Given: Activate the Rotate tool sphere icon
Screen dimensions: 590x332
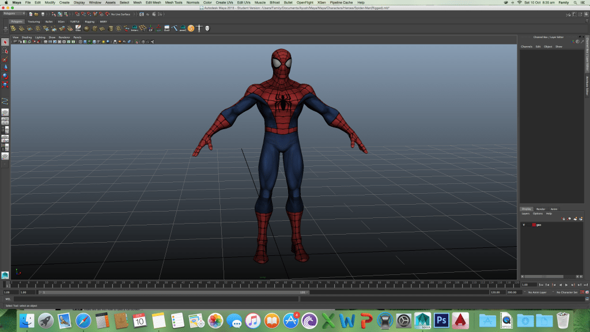Looking at the screenshot, I should tap(5, 77).
